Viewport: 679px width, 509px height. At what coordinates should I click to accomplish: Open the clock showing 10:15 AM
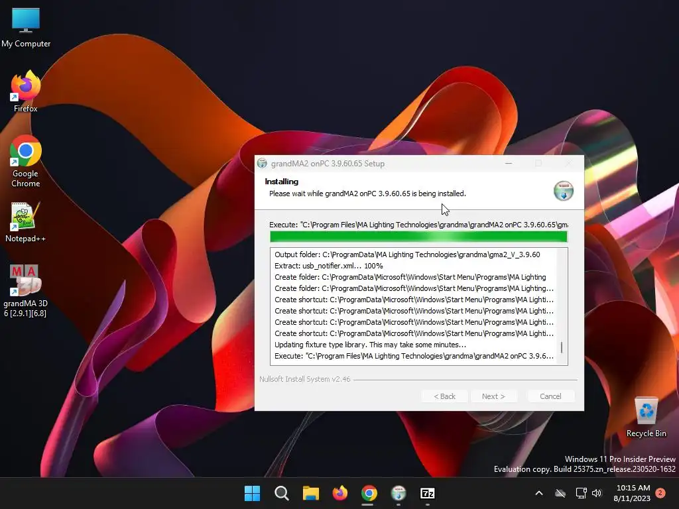click(x=632, y=493)
